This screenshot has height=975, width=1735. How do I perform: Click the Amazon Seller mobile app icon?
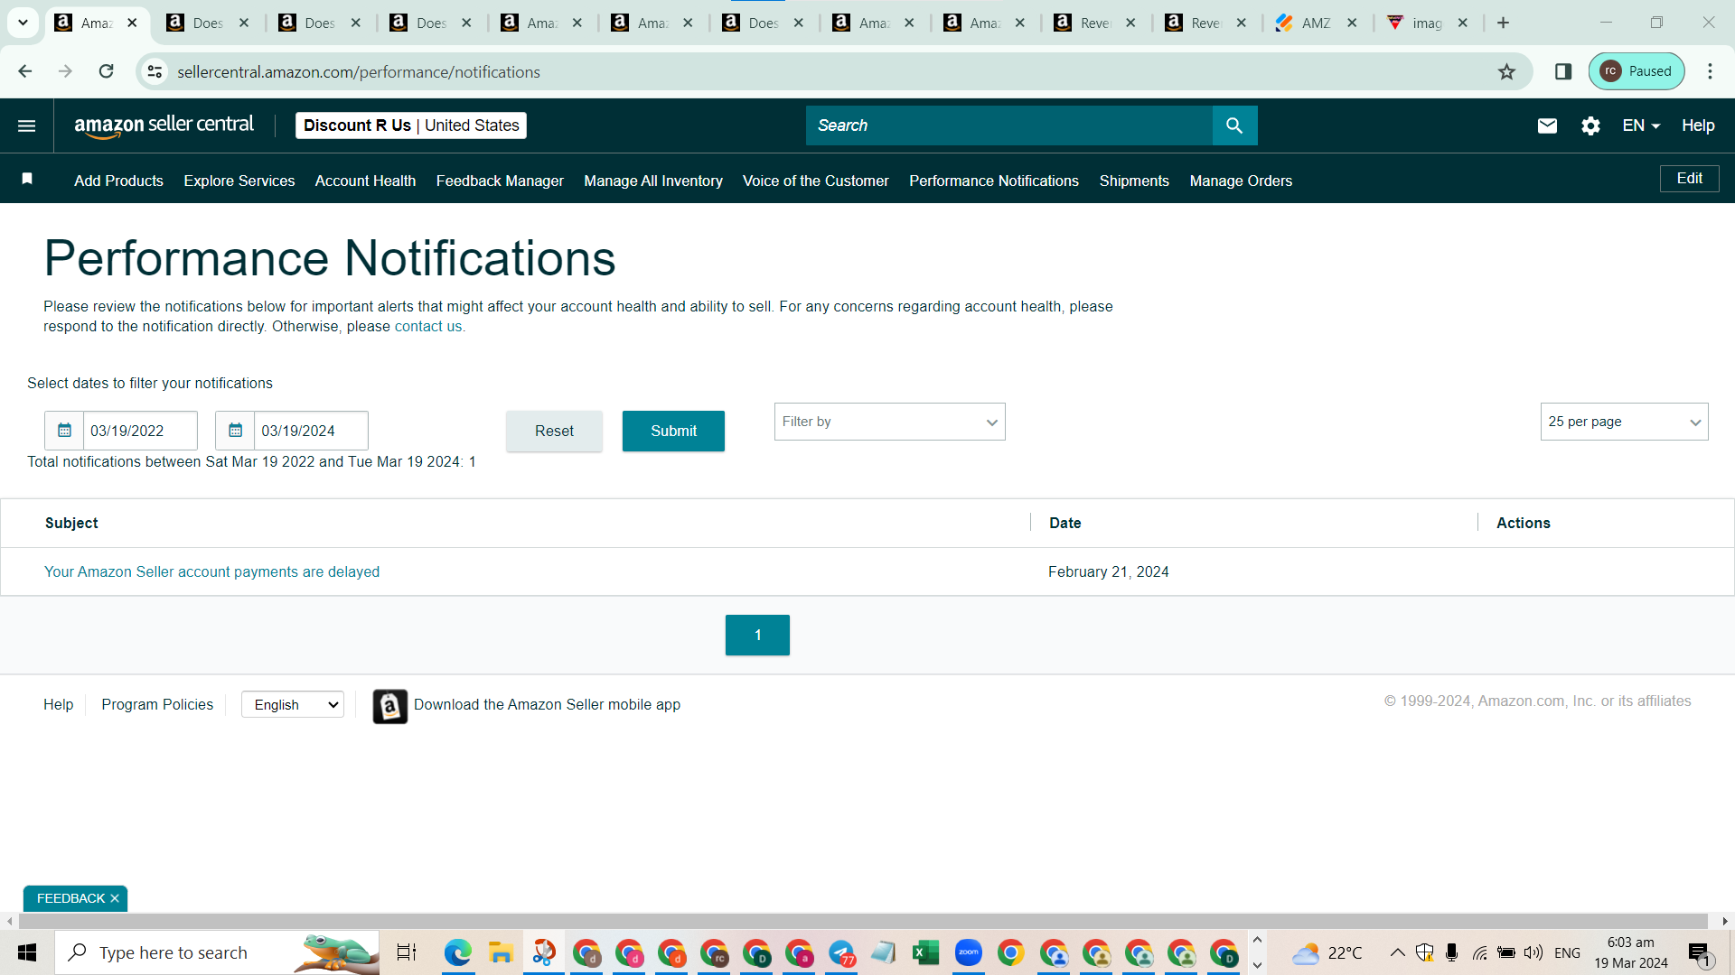coord(390,706)
